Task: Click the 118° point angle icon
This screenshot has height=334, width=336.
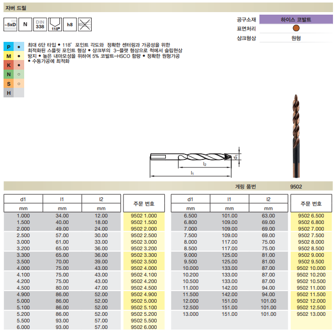Action: pos(55,24)
